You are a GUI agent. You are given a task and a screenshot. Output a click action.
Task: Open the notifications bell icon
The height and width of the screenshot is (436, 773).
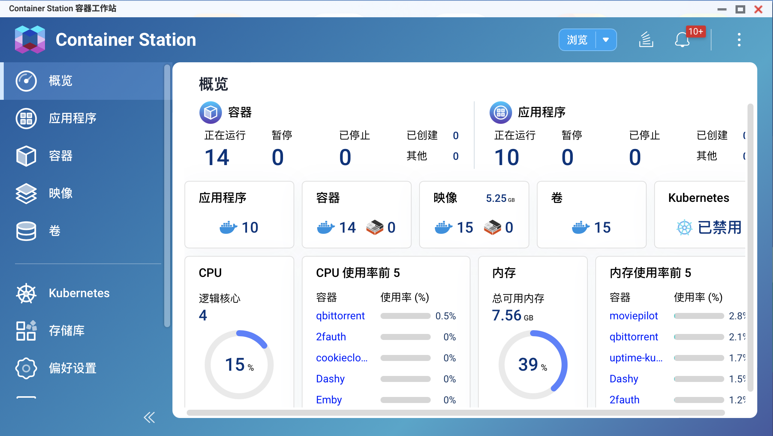pyautogui.click(x=682, y=39)
